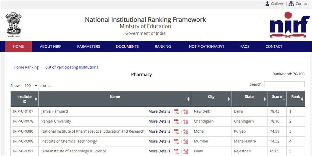Click More Details for Institute of Chemical Technology
This screenshot has height=156, width=312.
[x=159, y=141]
